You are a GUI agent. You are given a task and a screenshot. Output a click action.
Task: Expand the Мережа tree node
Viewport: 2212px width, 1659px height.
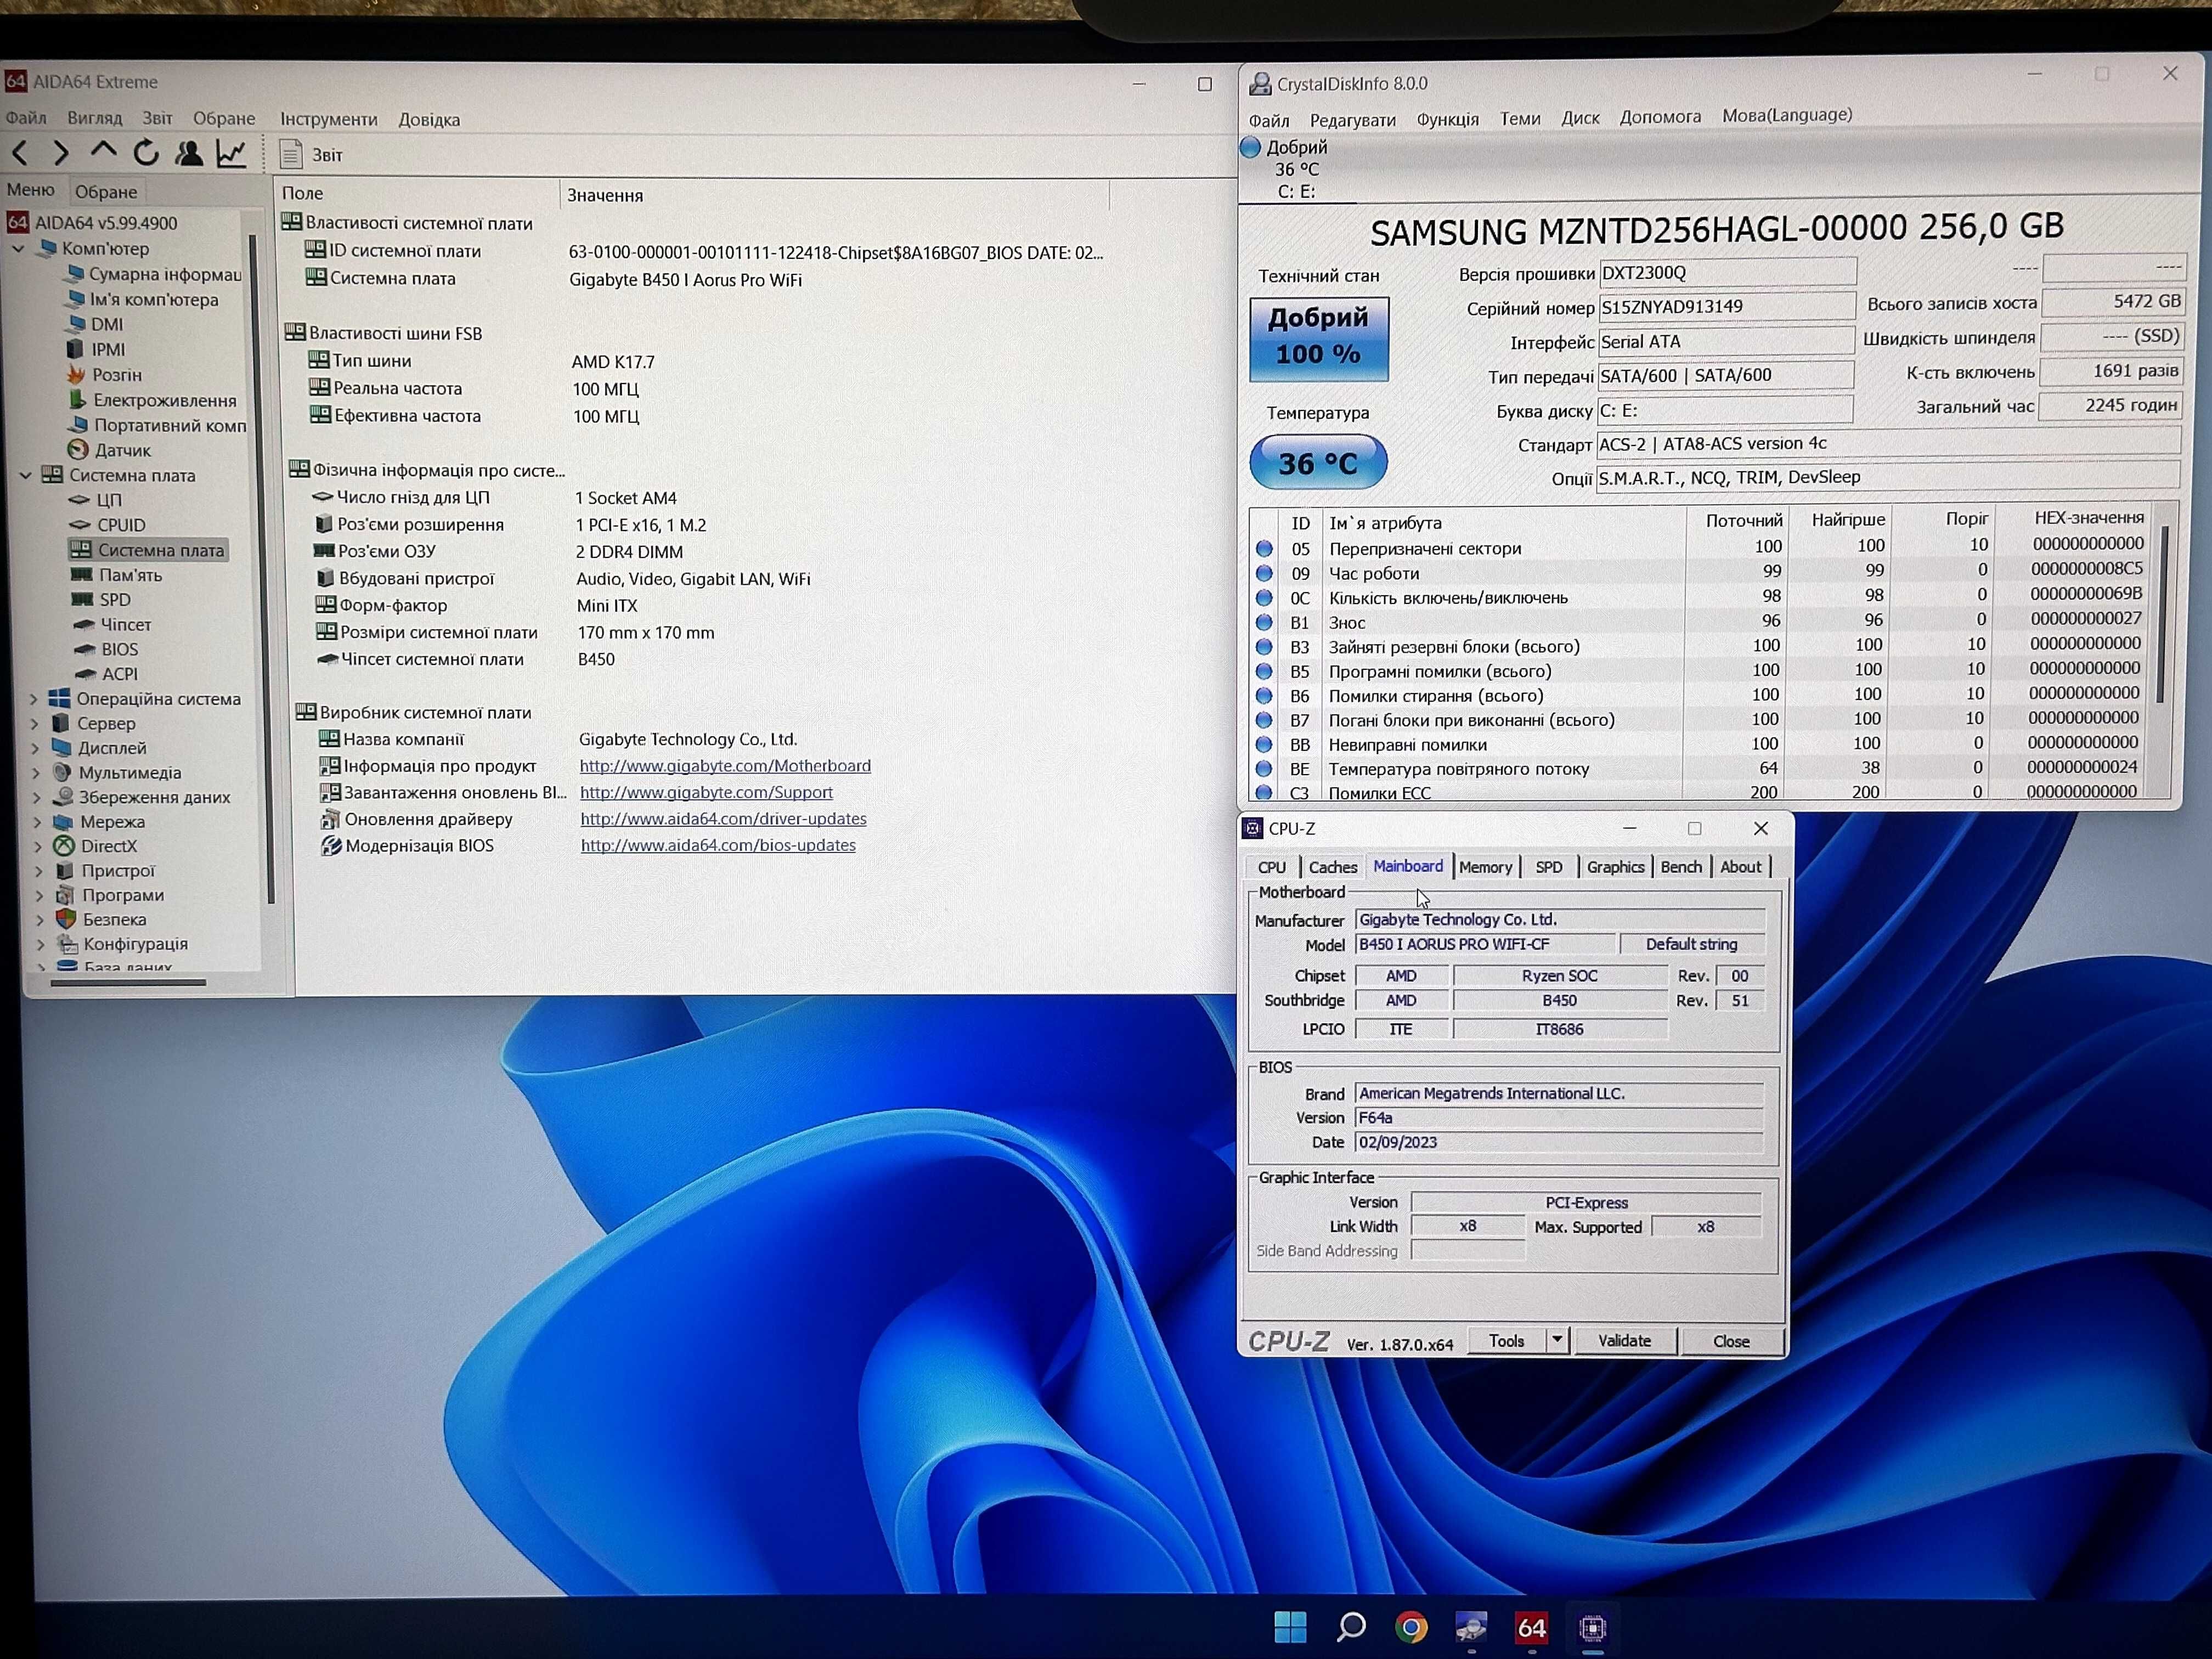(x=38, y=821)
